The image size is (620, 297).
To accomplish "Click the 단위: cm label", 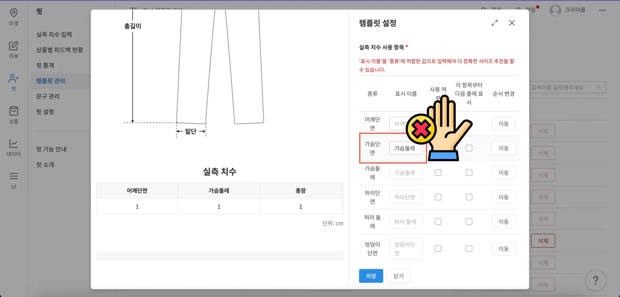I will pyautogui.click(x=333, y=224).
